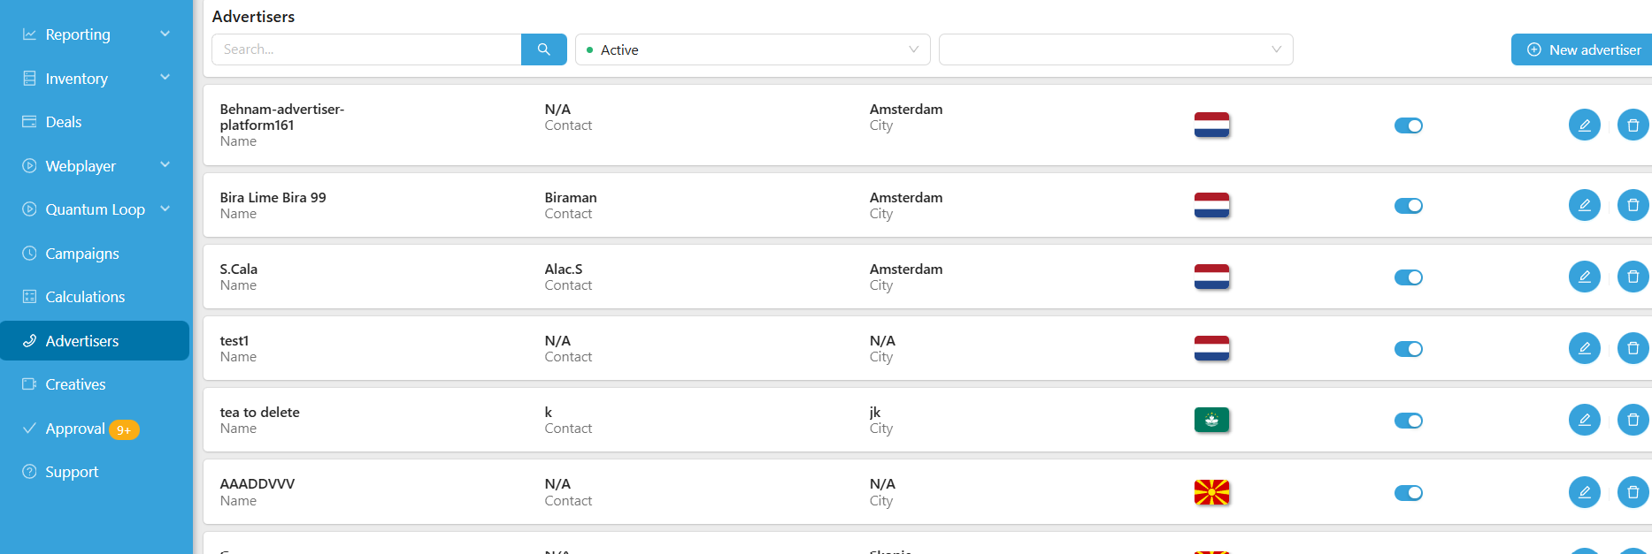This screenshot has height=554, width=1652.
Task: Click into the advertiser Search field
Action: click(x=366, y=49)
